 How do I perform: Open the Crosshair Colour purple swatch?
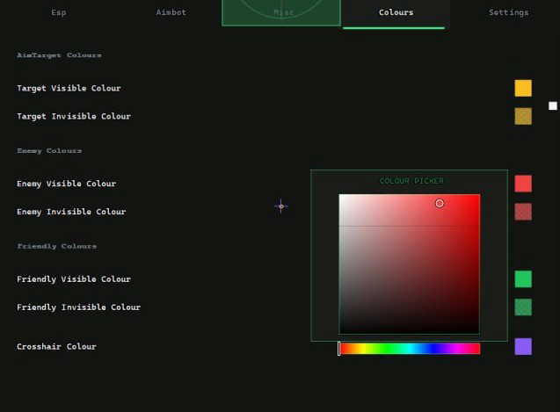523,346
